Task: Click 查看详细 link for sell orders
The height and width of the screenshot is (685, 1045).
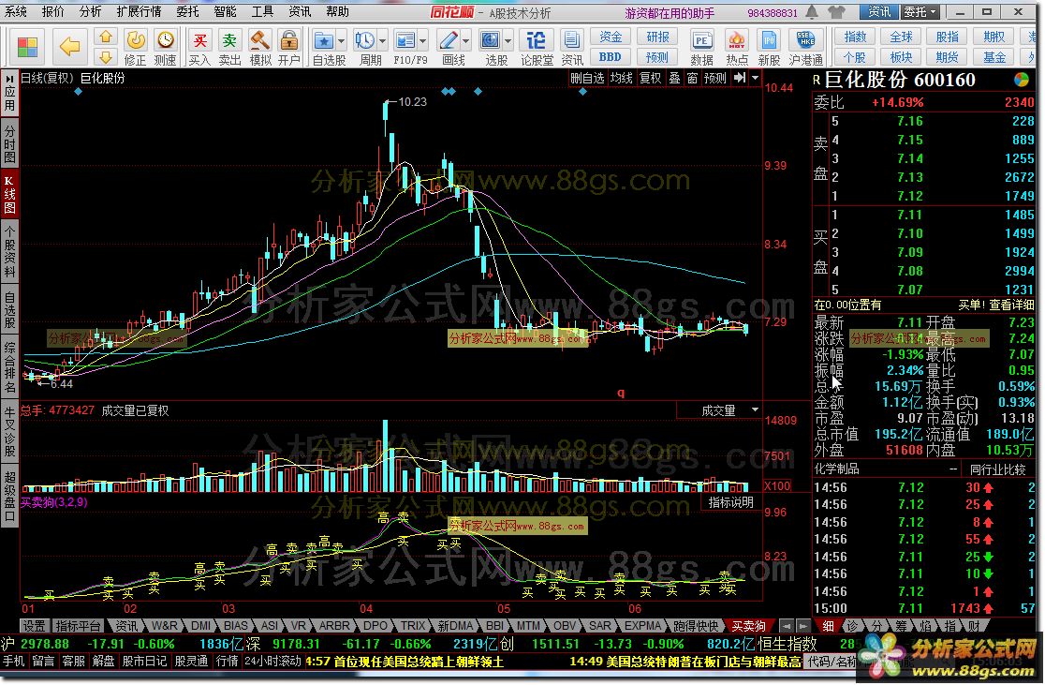Action: click(1011, 305)
